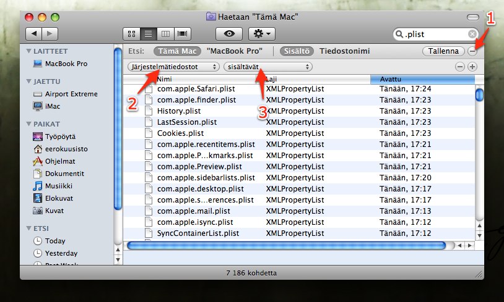Open Järjestelmätiedostot dropdown
Screen dimensions: 504x302
(x=173, y=66)
